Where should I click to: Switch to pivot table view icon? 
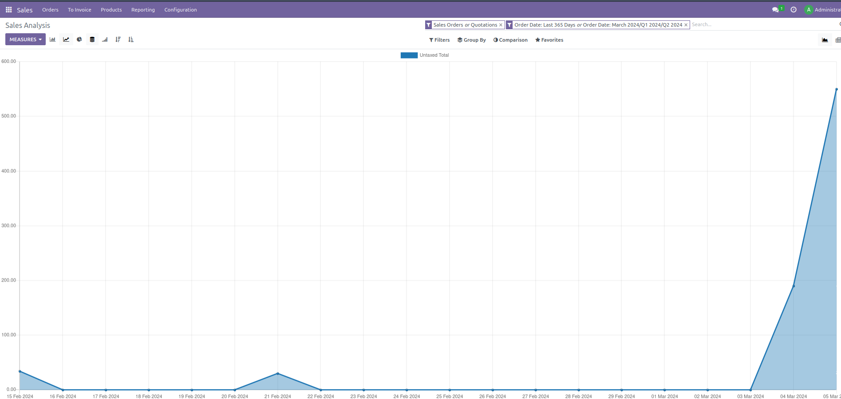(x=838, y=40)
